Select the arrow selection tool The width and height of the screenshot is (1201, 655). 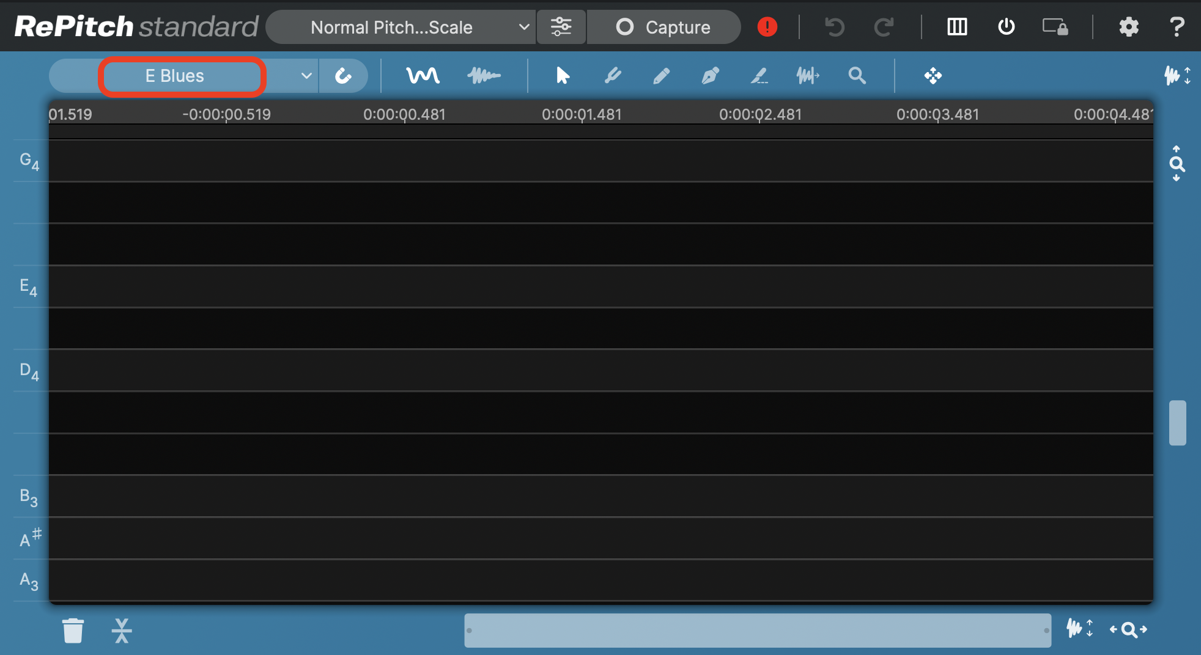[562, 76]
